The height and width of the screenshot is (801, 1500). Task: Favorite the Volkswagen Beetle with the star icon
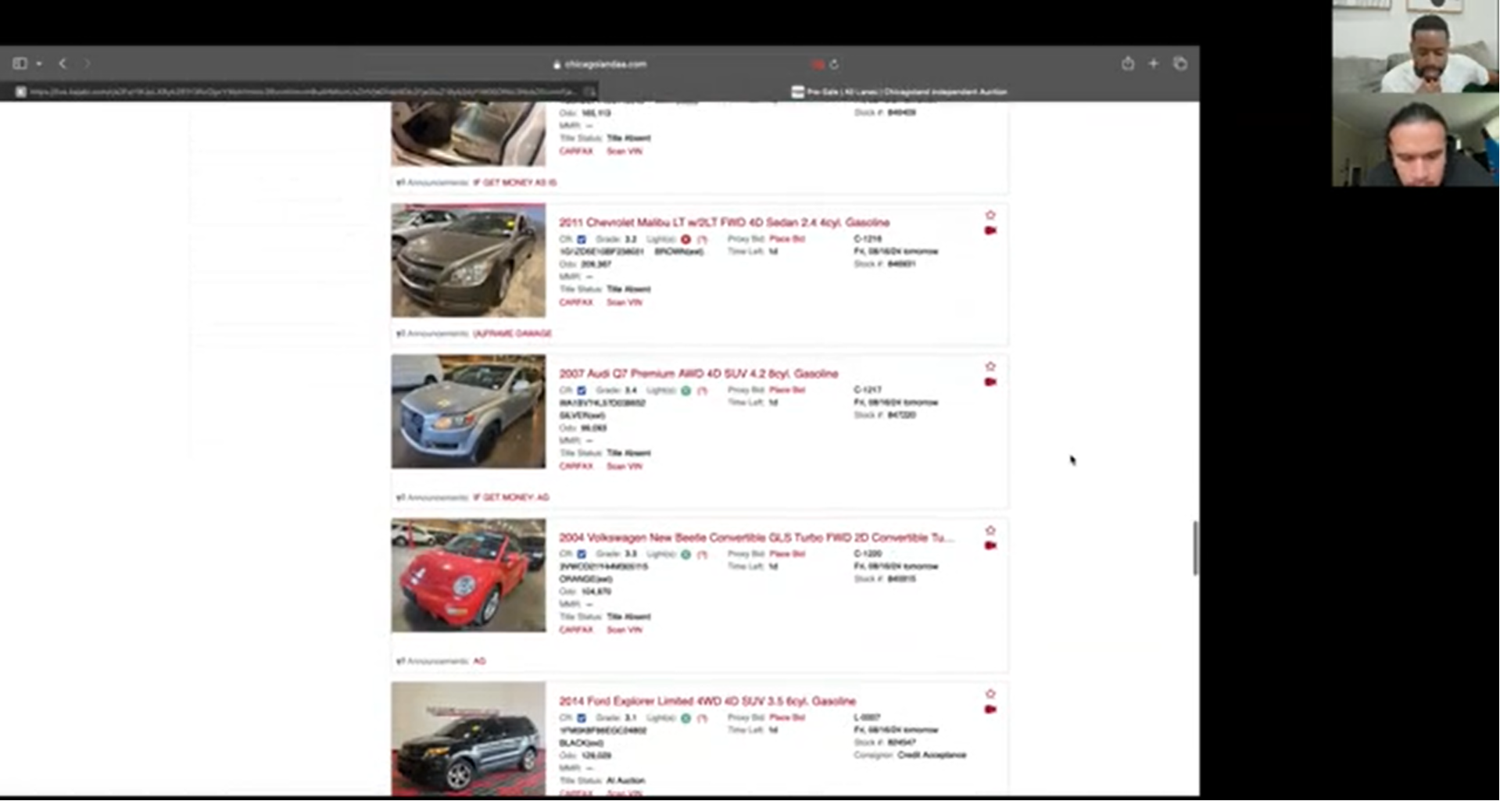990,531
